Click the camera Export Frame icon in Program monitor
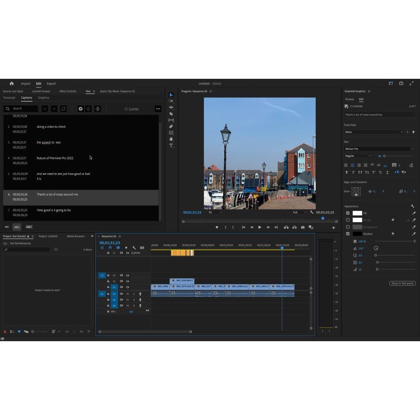420x420 pixels. (x=302, y=227)
